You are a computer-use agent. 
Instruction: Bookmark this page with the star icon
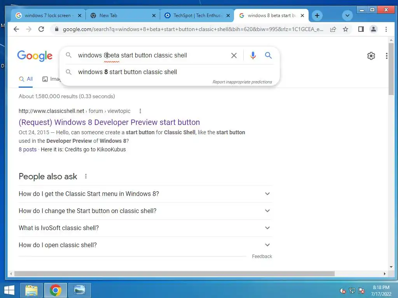click(346, 29)
